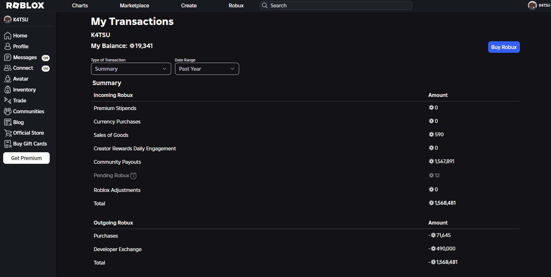Open the Messages icon in sidebar

coord(8,57)
